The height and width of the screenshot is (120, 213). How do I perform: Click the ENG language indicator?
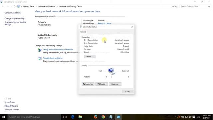[x=198, y=117]
